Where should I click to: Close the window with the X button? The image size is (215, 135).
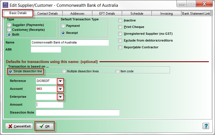pos(204,4)
